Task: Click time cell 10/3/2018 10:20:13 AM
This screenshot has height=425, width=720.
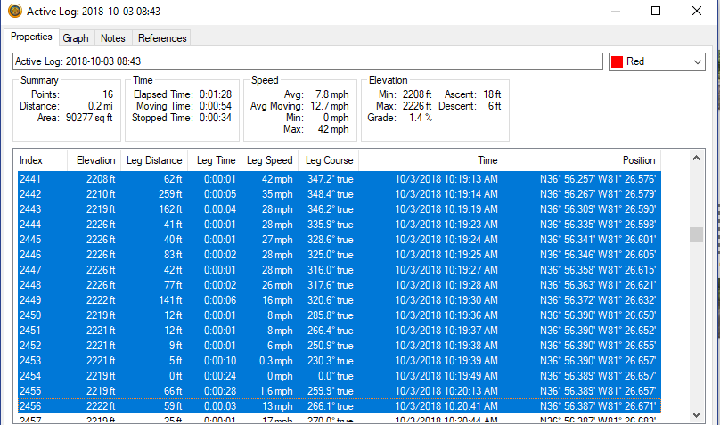Action: [446, 391]
